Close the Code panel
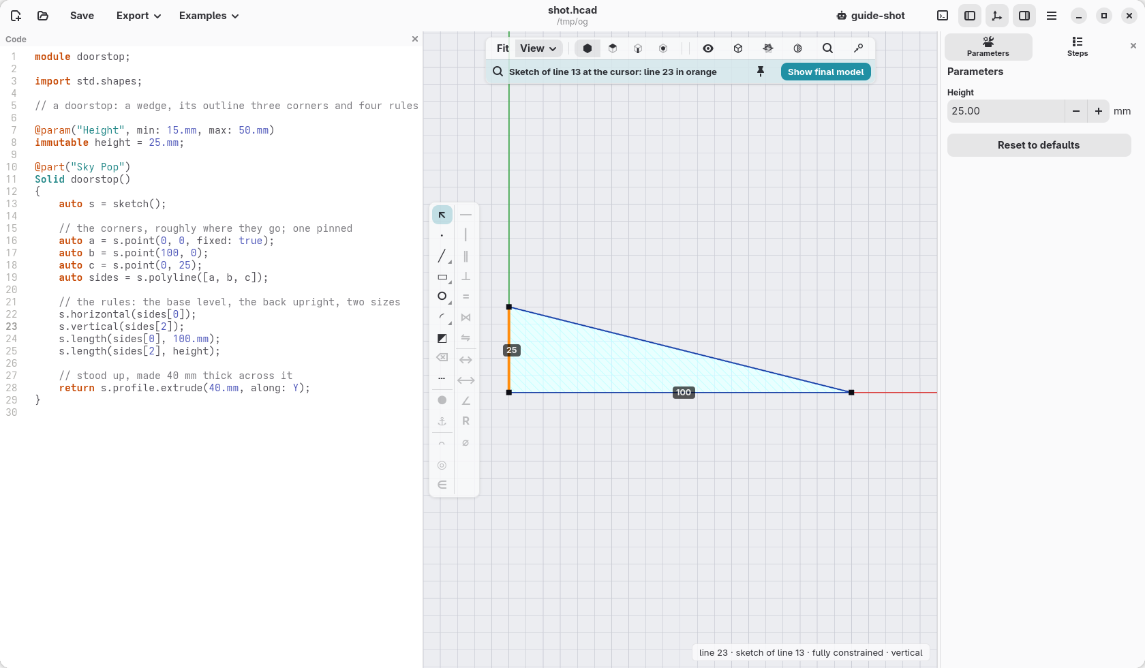The image size is (1145, 668). tap(415, 39)
